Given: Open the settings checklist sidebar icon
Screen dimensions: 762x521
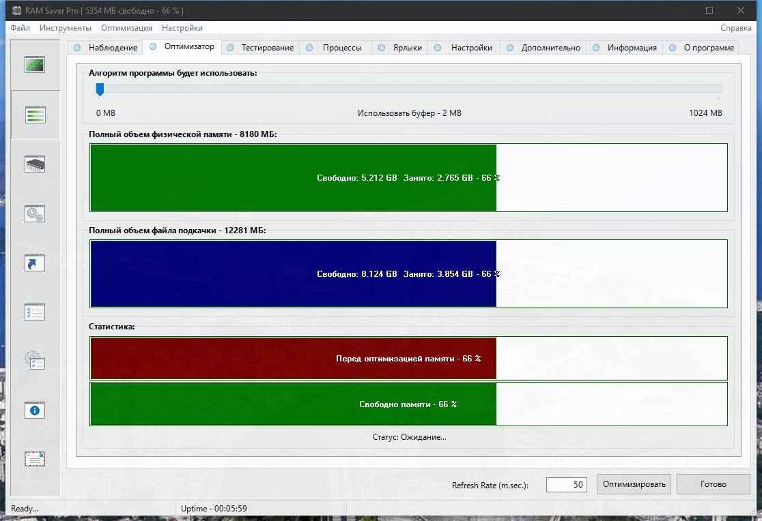Looking at the screenshot, I should coord(35,312).
